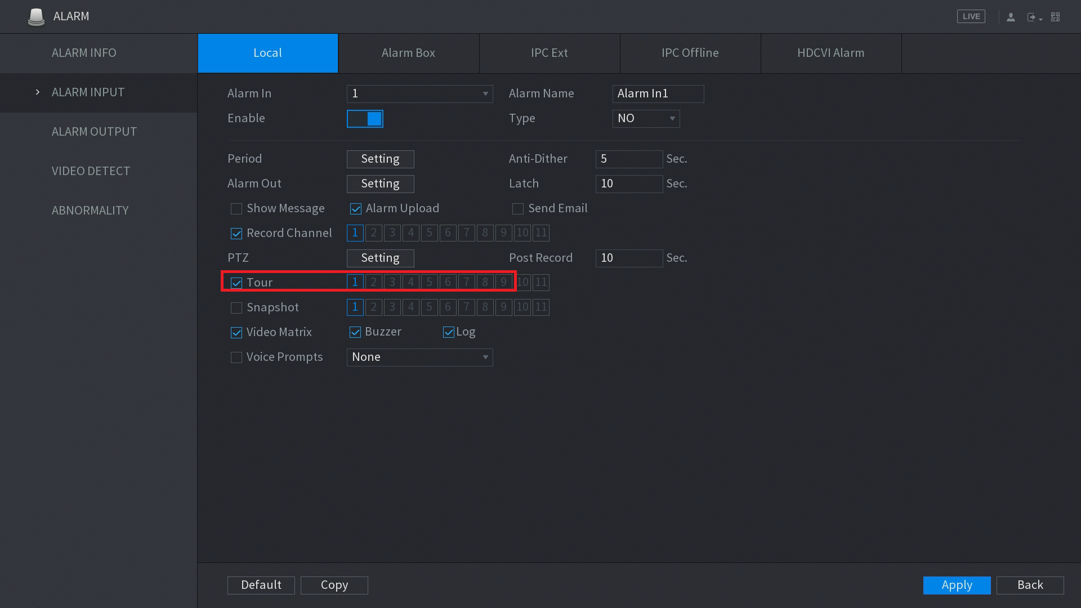The width and height of the screenshot is (1081, 608).
Task: Turn off the Enable switch
Action: [x=365, y=119]
